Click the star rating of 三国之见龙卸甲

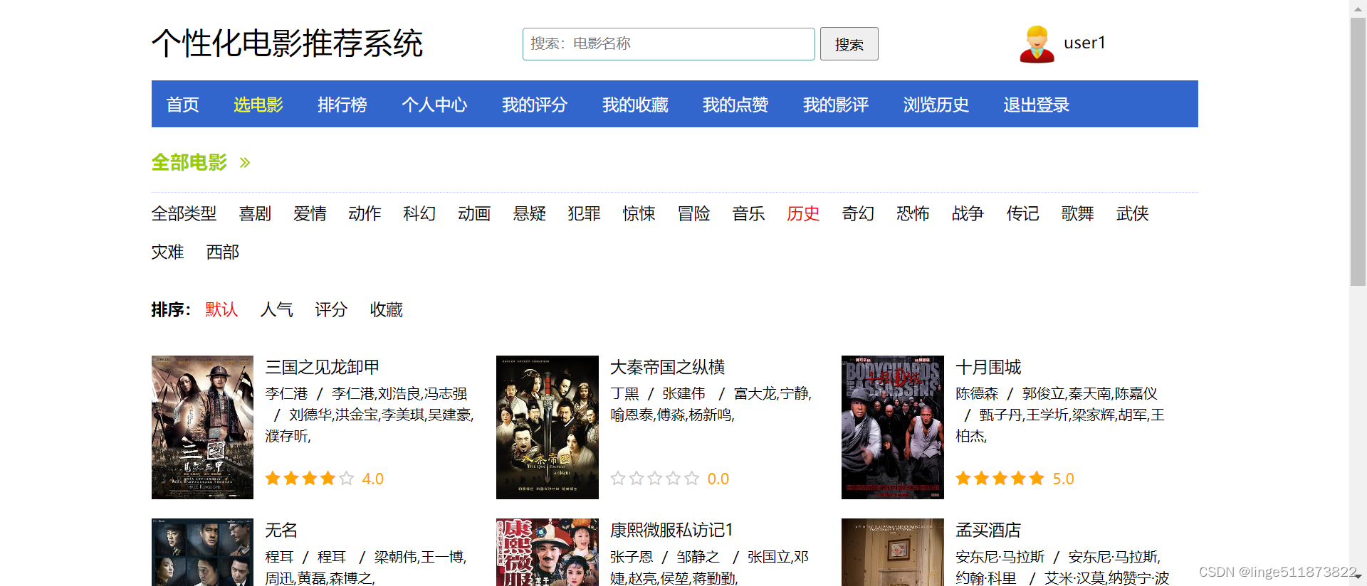pyautogui.click(x=310, y=479)
